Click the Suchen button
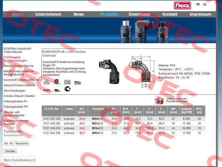The width and height of the screenshot is (222, 167). point(10,151)
